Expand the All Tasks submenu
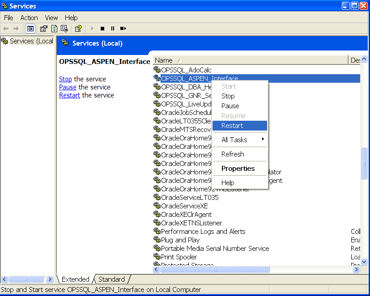 point(240,140)
